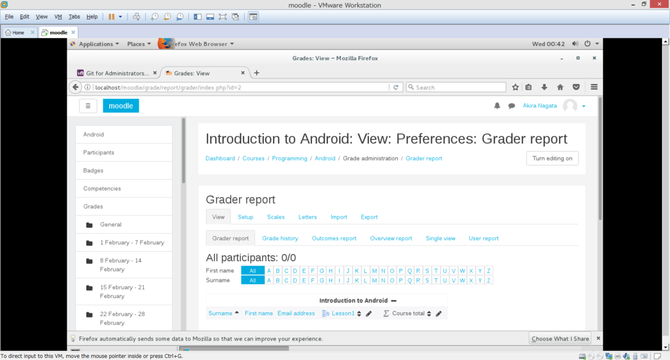The height and width of the screenshot is (360, 670).
Task: Click the Dashboard breadcrumb link
Action: click(220, 158)
